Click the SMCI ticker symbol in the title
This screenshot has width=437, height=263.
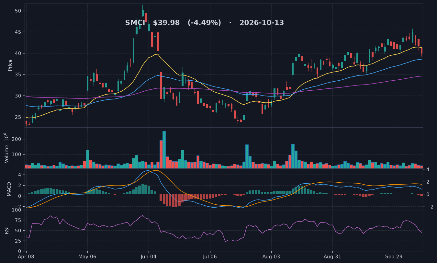[135, 23]
